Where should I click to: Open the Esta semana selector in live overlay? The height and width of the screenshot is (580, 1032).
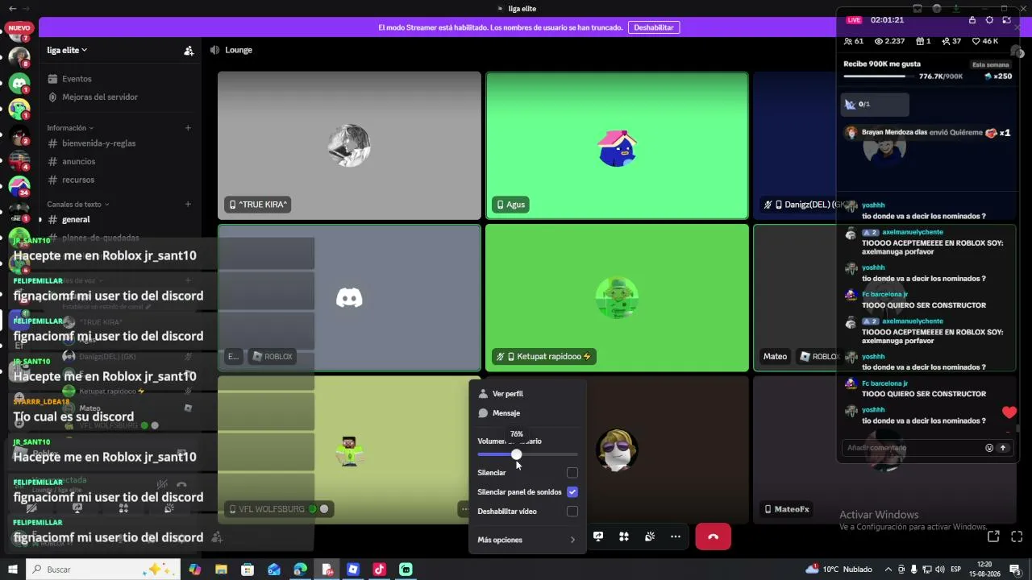(991, 64)
